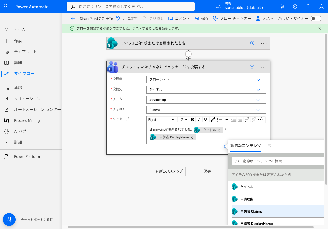Open the ellipsis menu on the Teams action

tap(264, 67)
